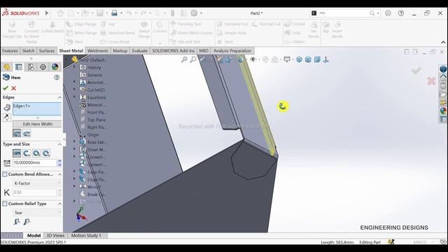Collapse the Edges section chevron
The width and height of the screenshot is (448, 252).
(x=59, y=97)
